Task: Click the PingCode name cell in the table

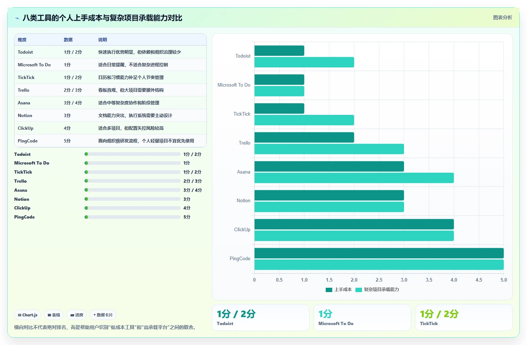Action: pos(28,141)
